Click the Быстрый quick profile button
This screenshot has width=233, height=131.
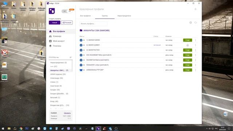tap(67, 23)
